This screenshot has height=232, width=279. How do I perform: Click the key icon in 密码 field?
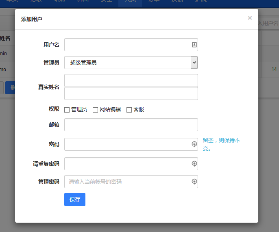(194, 144)
